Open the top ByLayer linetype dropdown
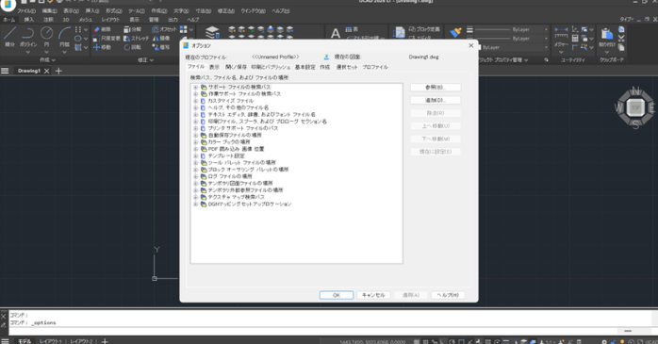The image size is (658, 344). (546, 30)
